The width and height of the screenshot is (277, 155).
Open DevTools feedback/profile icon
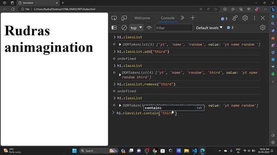click(x=235, y=18)
